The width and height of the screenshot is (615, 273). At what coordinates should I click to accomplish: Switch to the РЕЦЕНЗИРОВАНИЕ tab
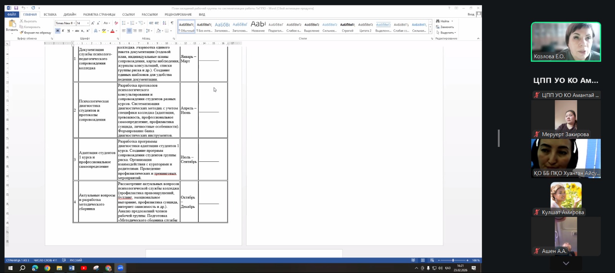click(x=178, y=15)
